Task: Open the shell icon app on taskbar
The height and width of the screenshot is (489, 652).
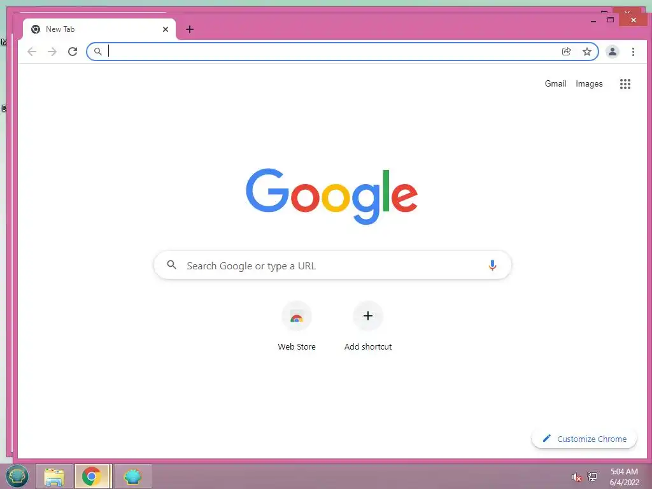Action: (x=132, y=476)
